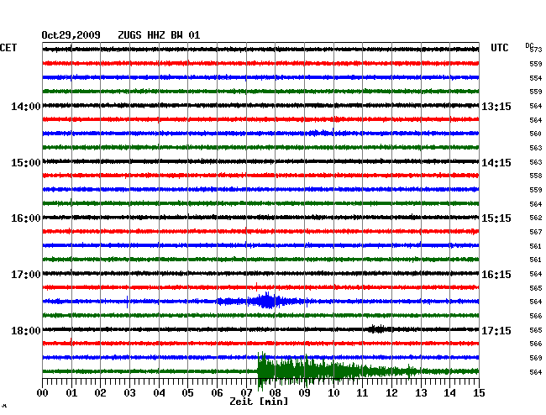546x415 pixels.
Task: Click the 17:15 UTC time label
Action: [496, 331]
